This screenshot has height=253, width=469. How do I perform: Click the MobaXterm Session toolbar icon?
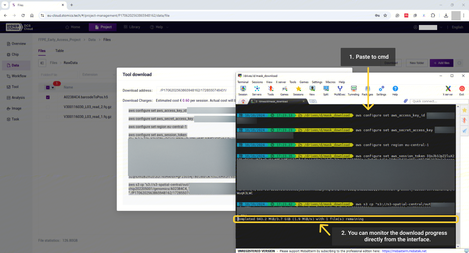[x=243, y=90]
